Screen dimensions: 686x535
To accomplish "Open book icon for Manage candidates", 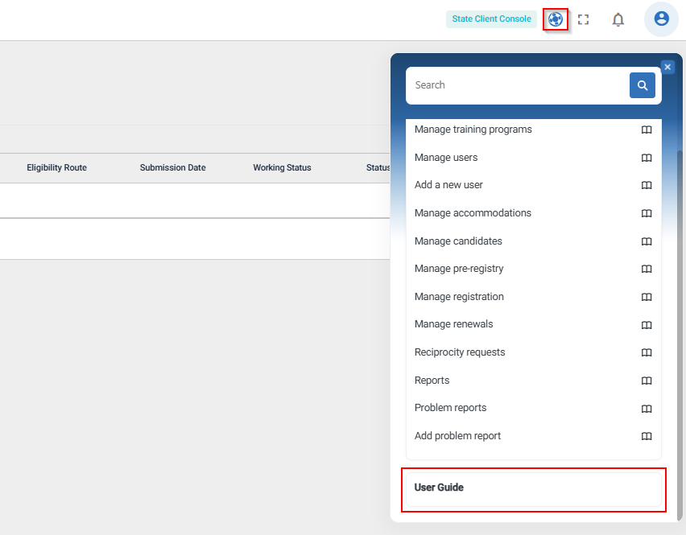I will pos(647,241).
